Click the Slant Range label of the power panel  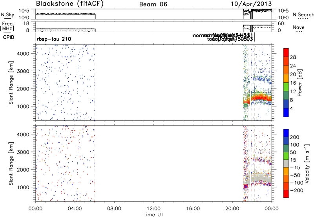(x=11, y=83)
